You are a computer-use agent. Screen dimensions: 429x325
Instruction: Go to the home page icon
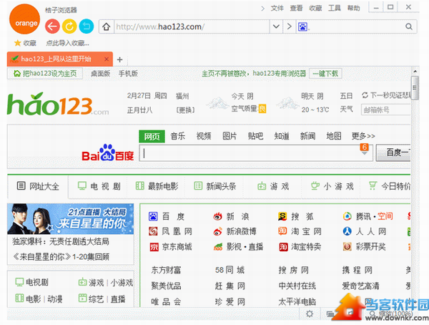107,26
